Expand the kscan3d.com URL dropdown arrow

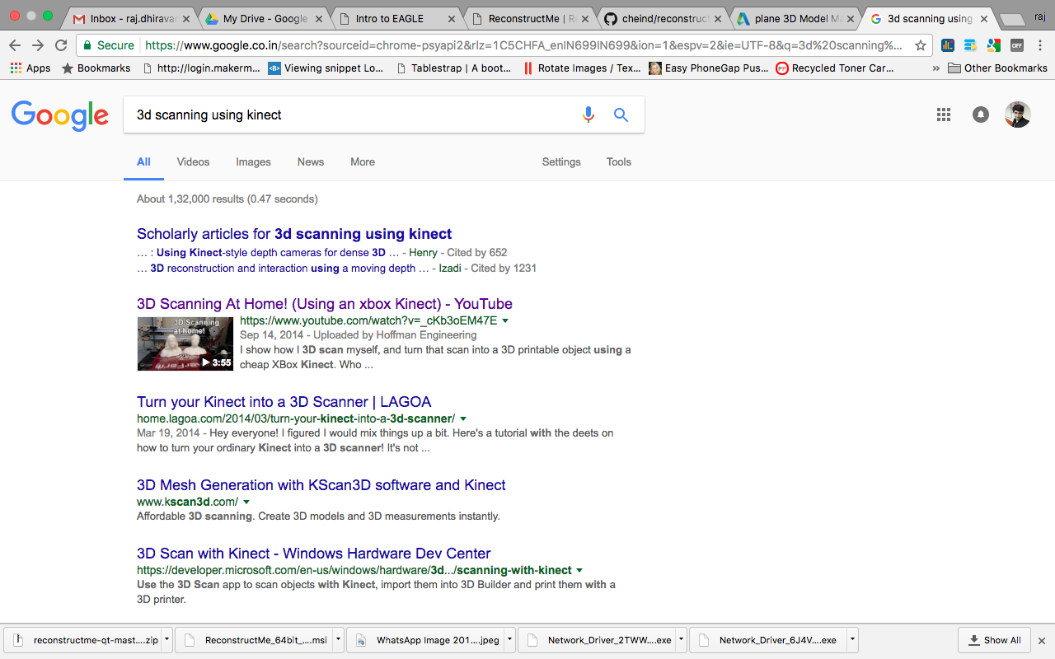click(246, 502)
